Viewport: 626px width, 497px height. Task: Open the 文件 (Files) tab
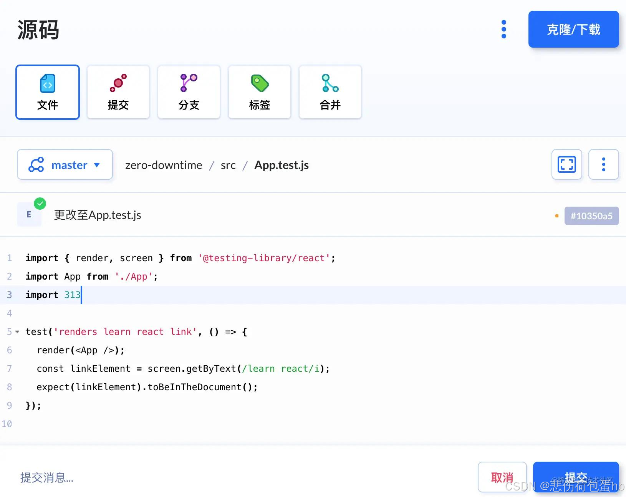click(48, 92)
